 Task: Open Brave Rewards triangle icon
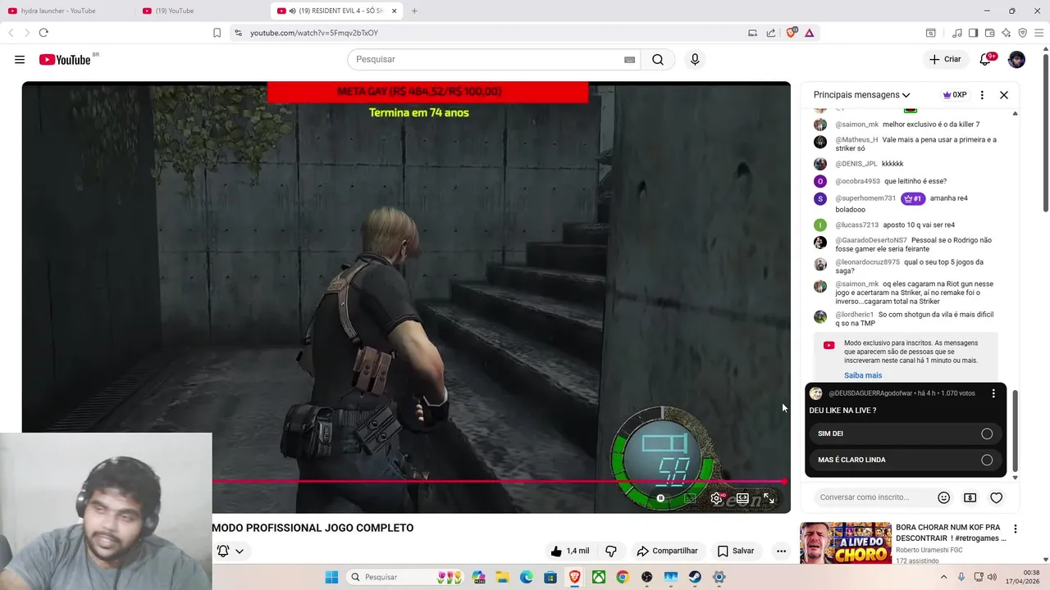tap(810, 33)
